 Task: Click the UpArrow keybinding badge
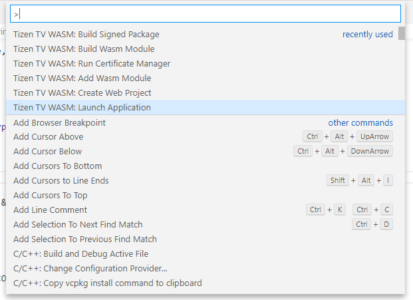(x=374, y=136)
